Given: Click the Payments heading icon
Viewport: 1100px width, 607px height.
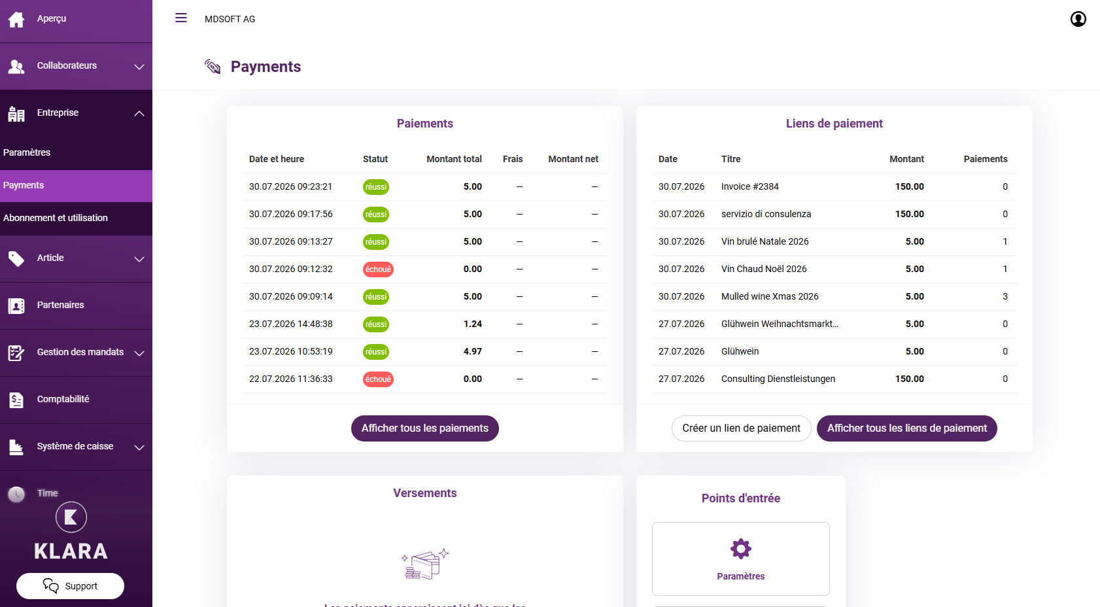Looking at the screenshot, I should [x=213, y=67].
